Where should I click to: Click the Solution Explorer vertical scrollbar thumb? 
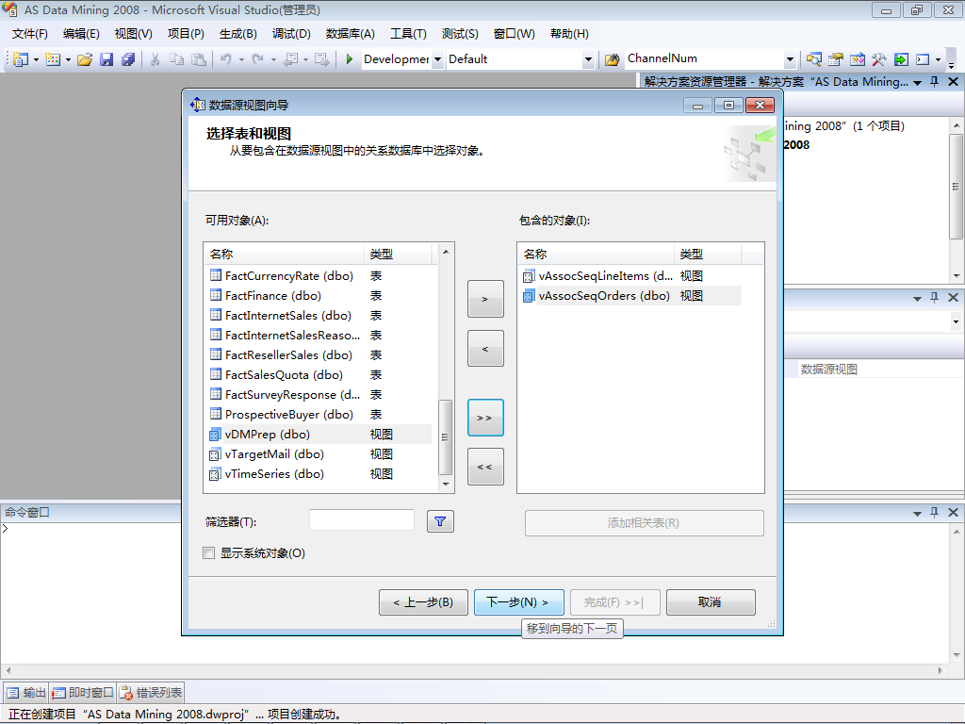pyautogui.click(x=956, y=186)
